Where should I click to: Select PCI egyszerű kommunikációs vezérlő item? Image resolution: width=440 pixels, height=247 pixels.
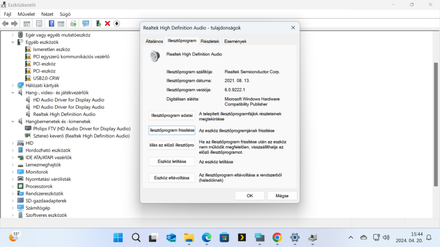click(x=71, y=57)
